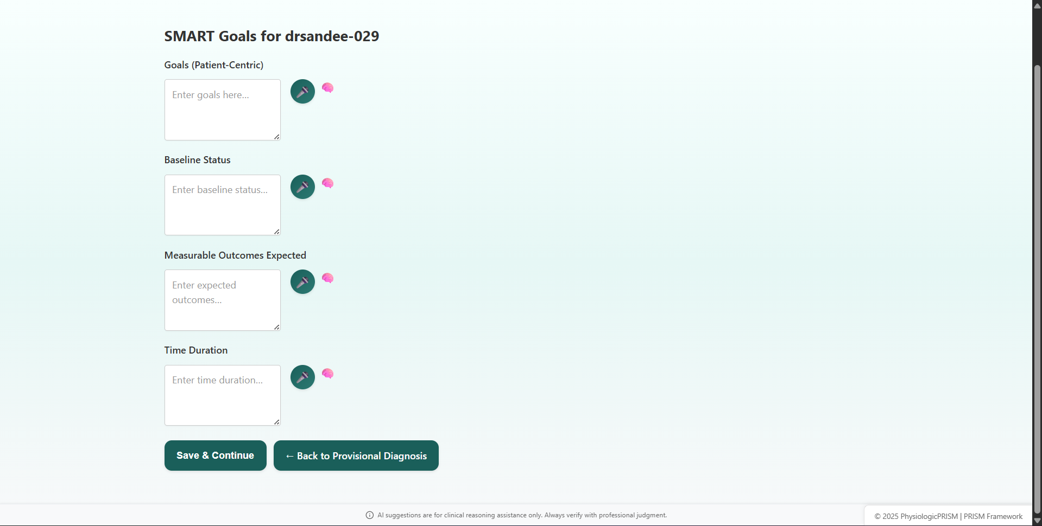Click inside the Enter goals here field
1042x526 pixels.
tap(222, 108)
